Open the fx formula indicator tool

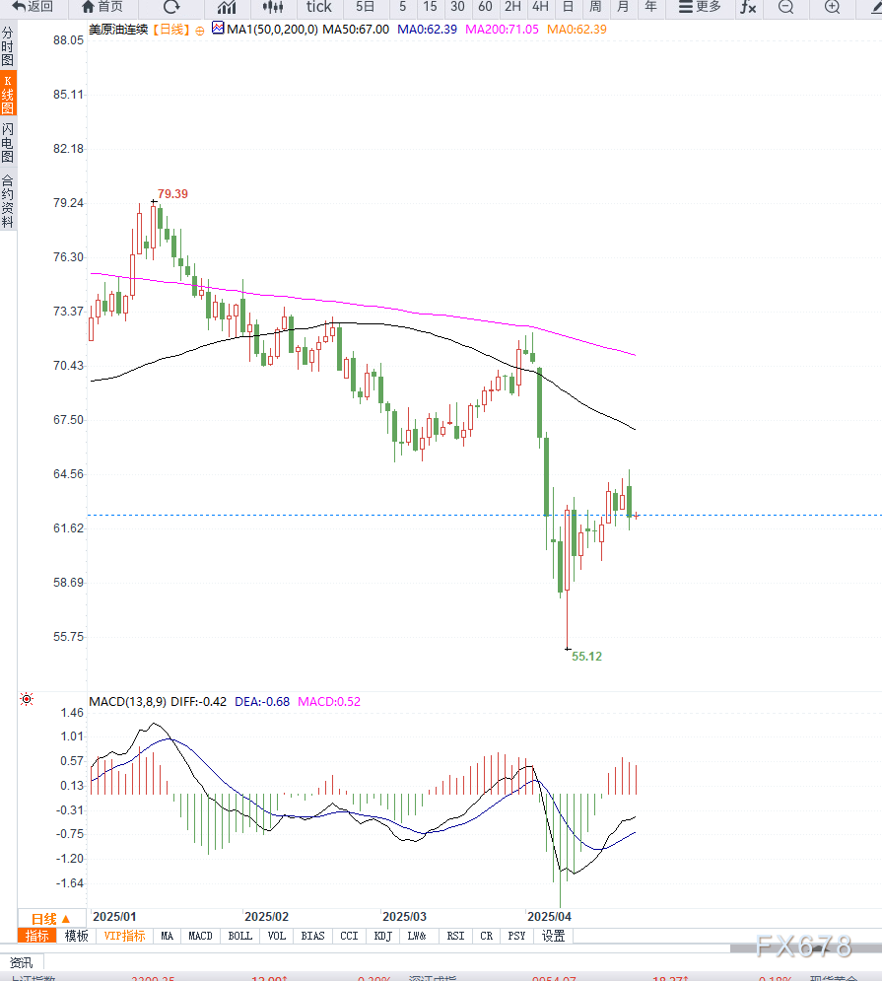[748, 7]
